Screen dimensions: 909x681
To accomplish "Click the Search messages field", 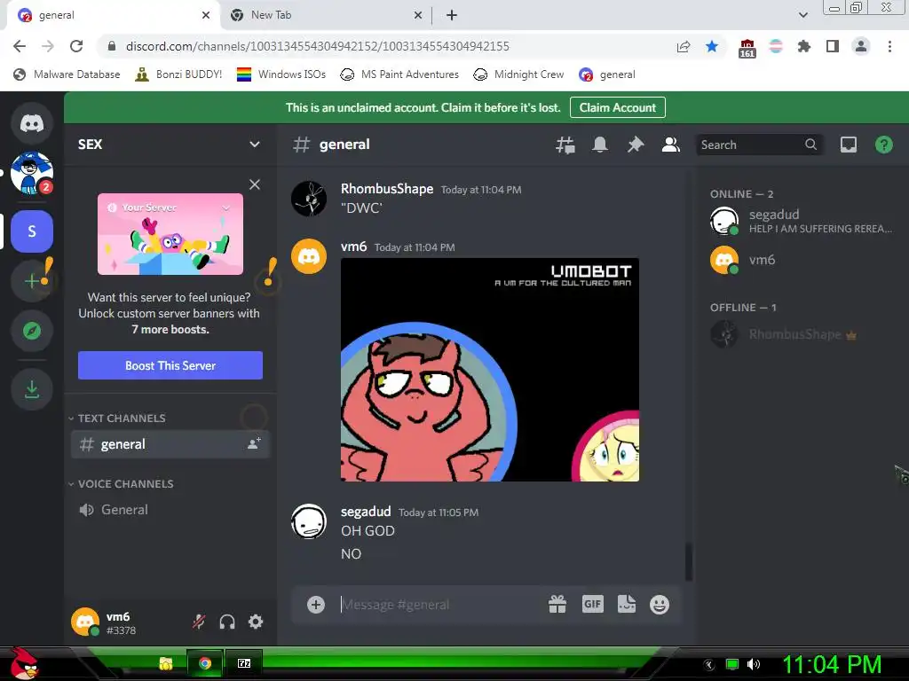I will [x=760, y=145].
